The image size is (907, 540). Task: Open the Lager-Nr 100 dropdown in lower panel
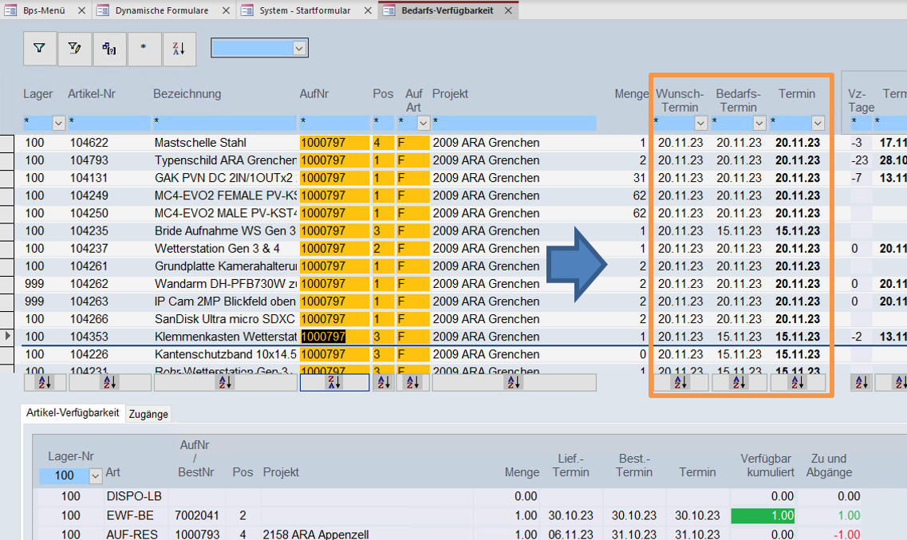point(96,476)
